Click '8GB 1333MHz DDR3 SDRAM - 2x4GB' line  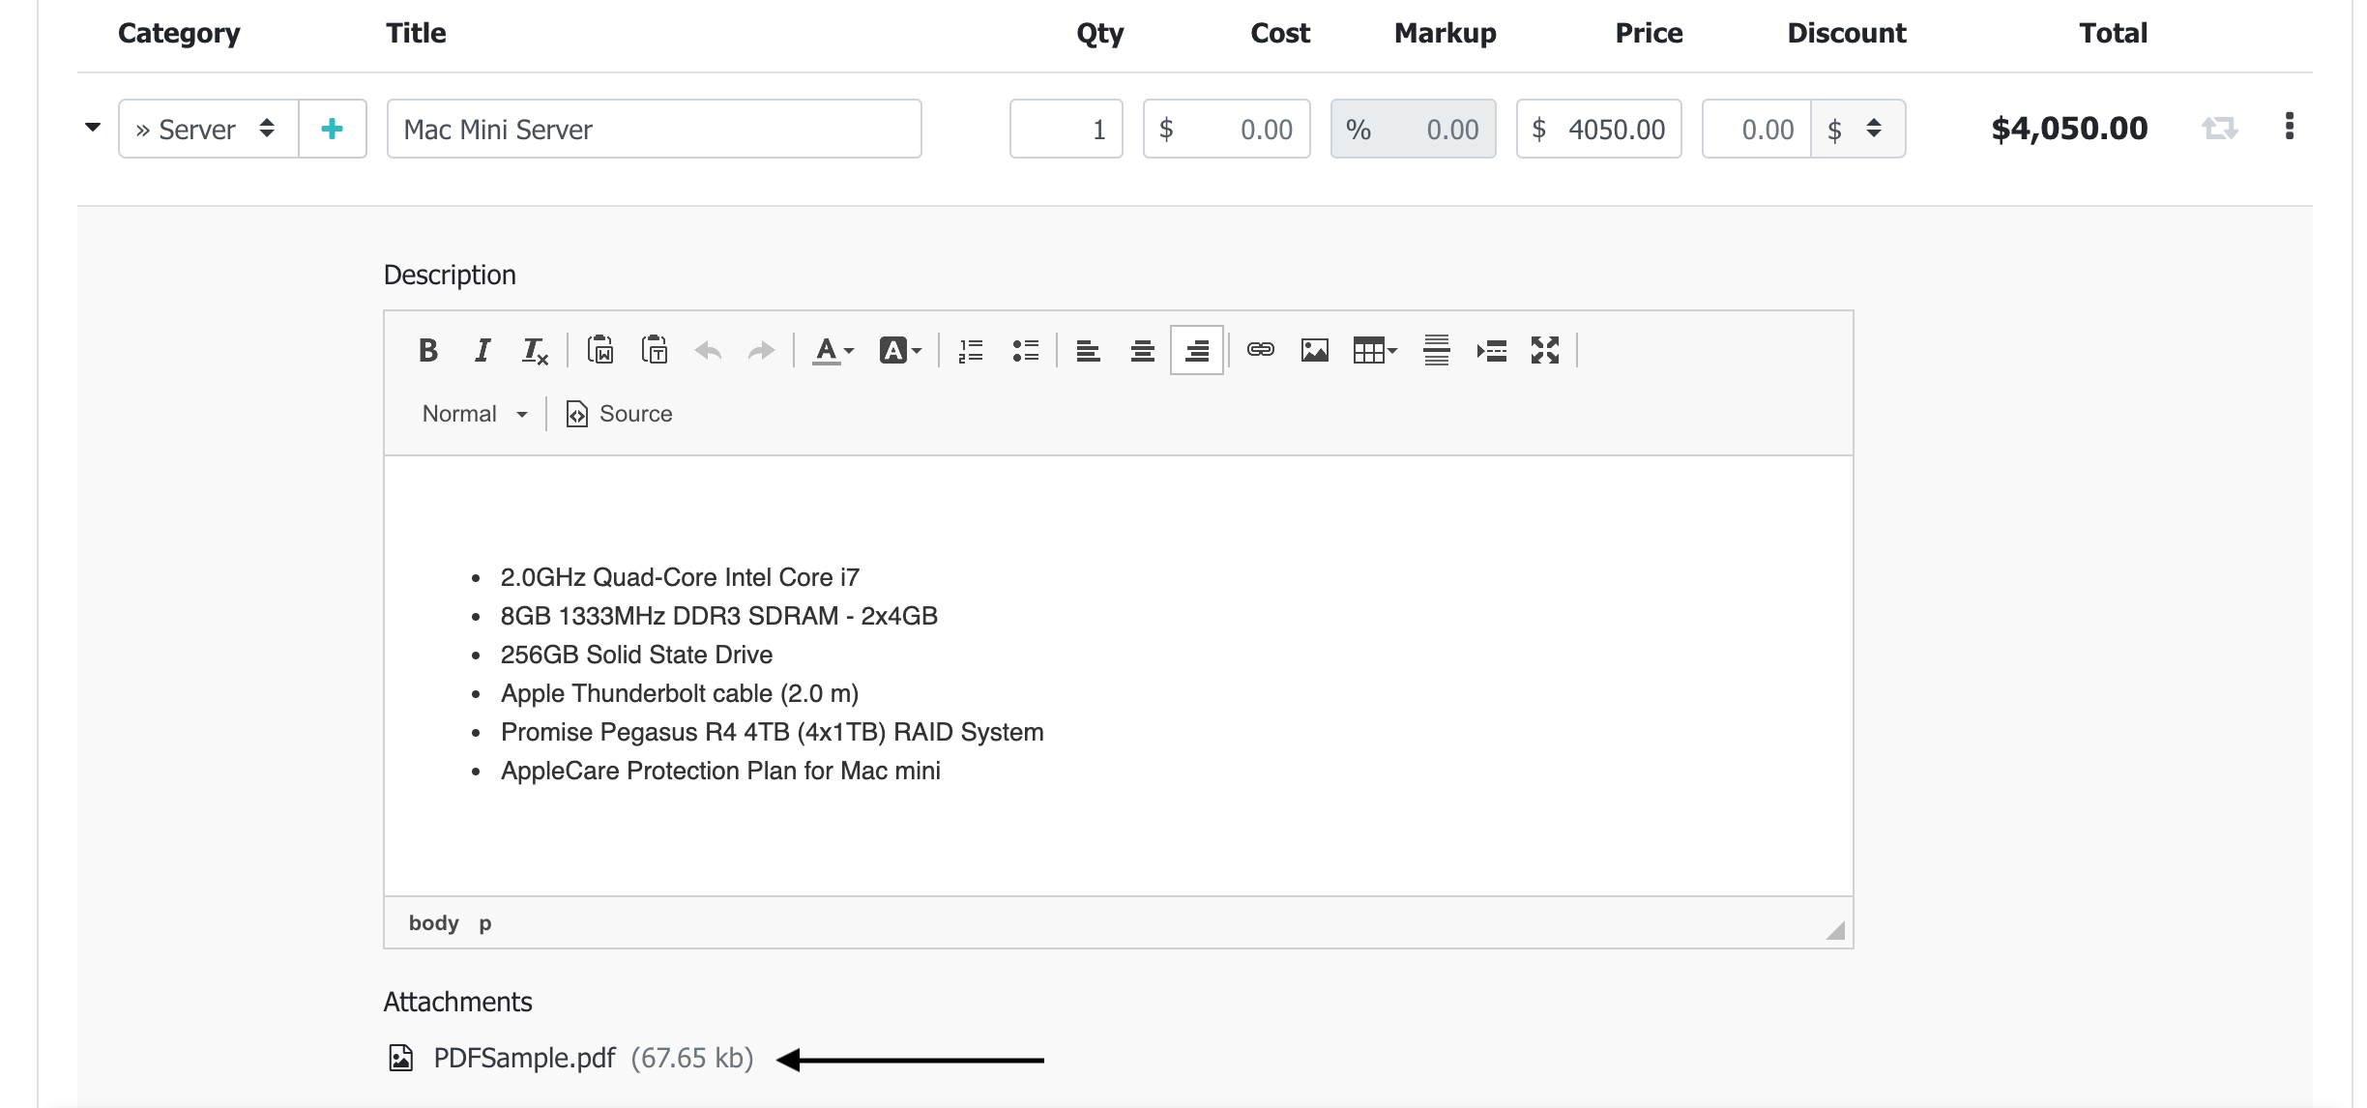pos(719,616)
